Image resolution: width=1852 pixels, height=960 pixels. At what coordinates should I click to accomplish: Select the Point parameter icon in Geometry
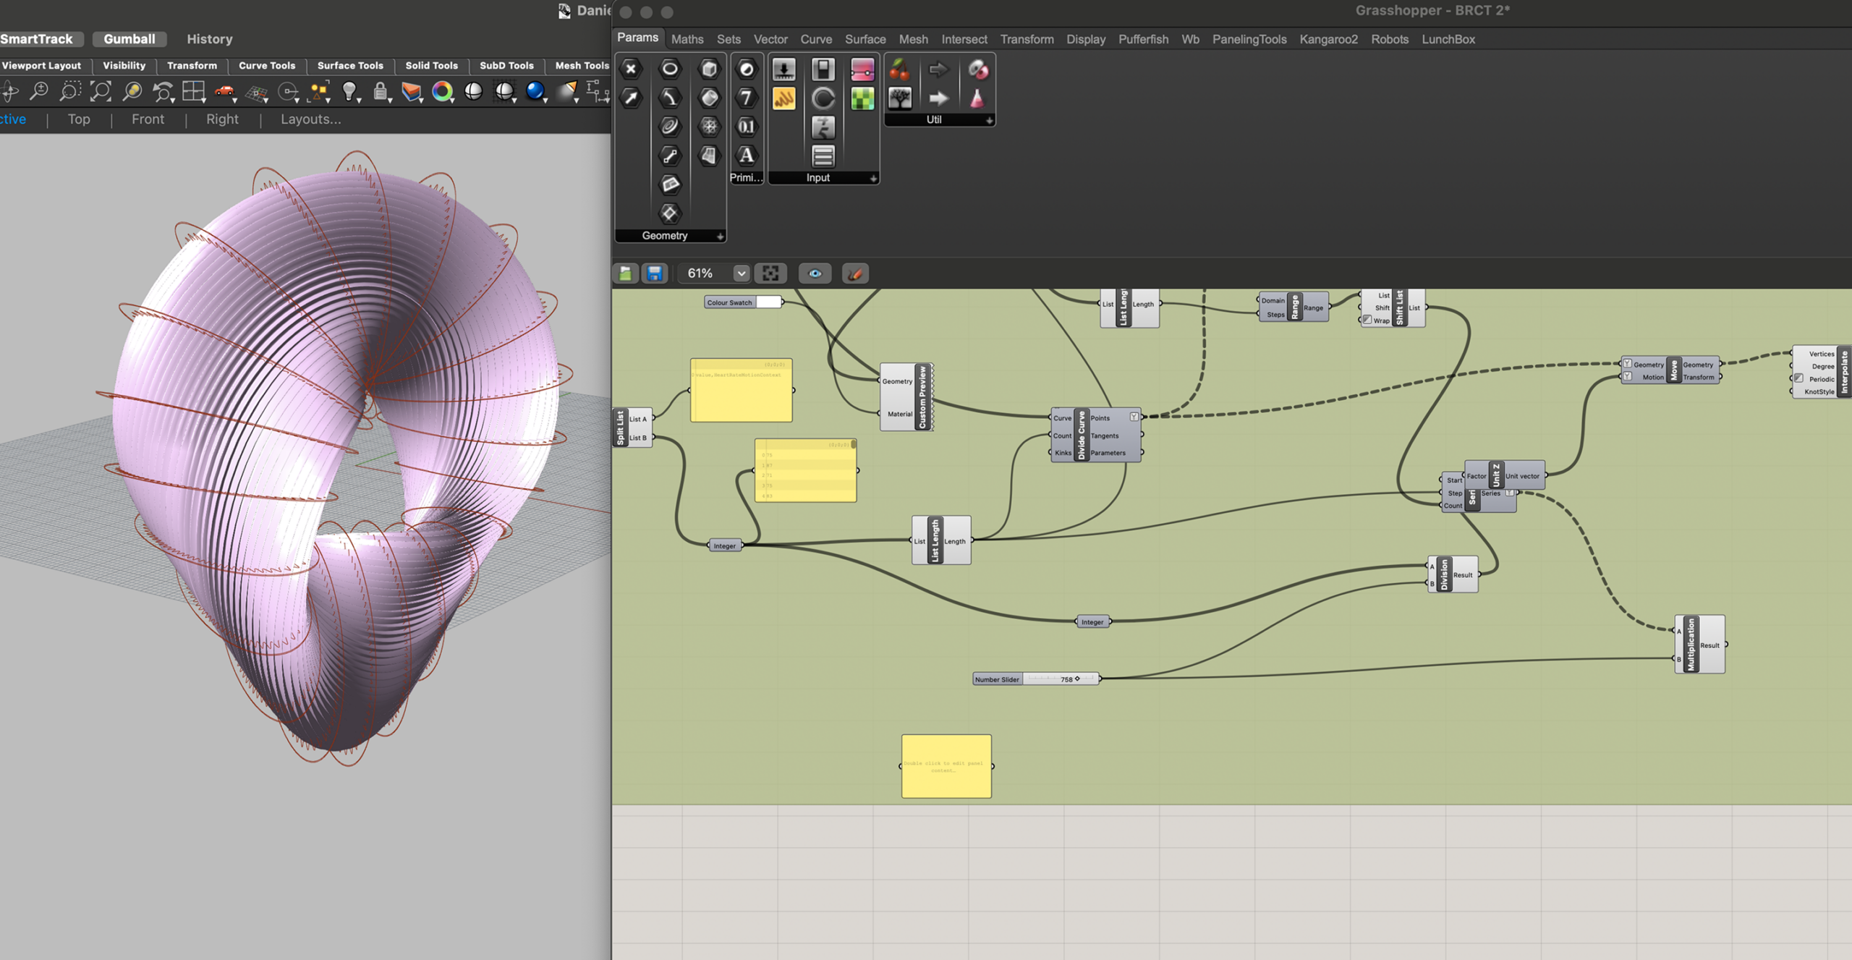coord(631,69)
